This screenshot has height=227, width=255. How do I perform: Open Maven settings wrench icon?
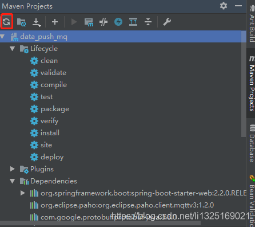(167, 22)
